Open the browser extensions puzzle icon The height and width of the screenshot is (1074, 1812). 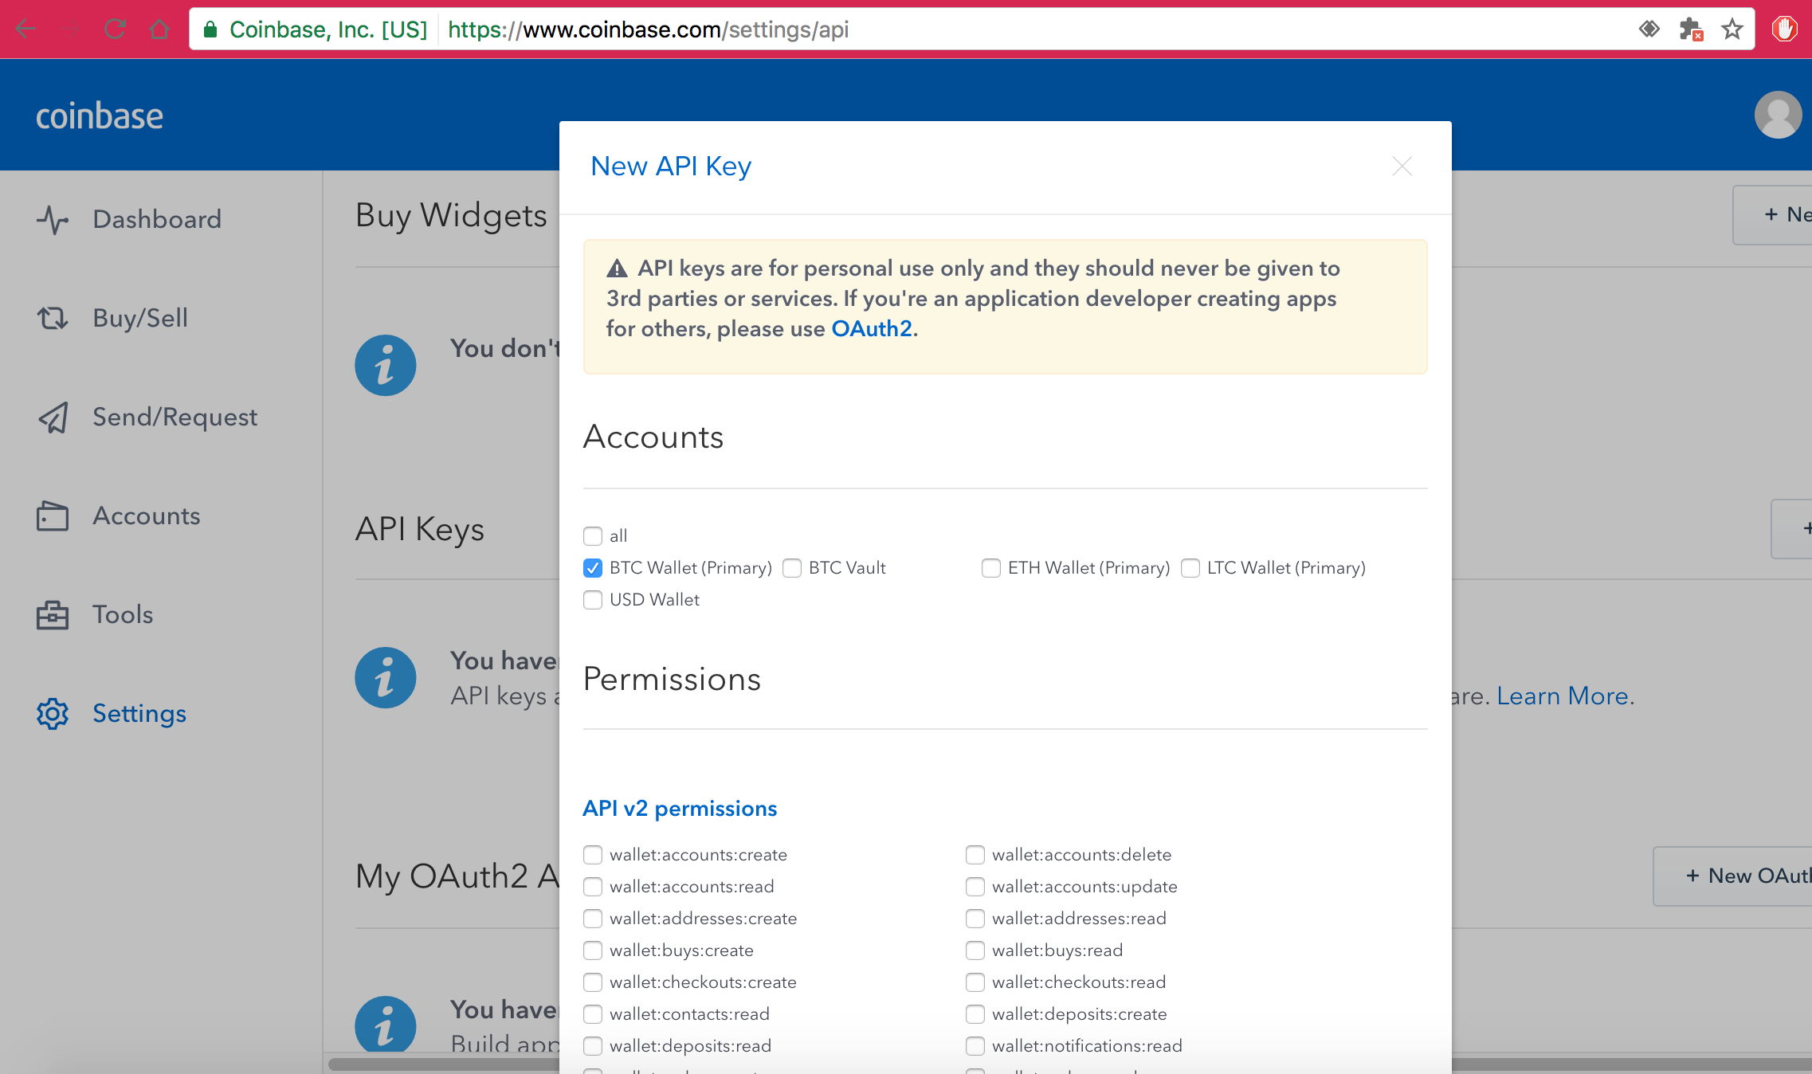click(1690, 30)
